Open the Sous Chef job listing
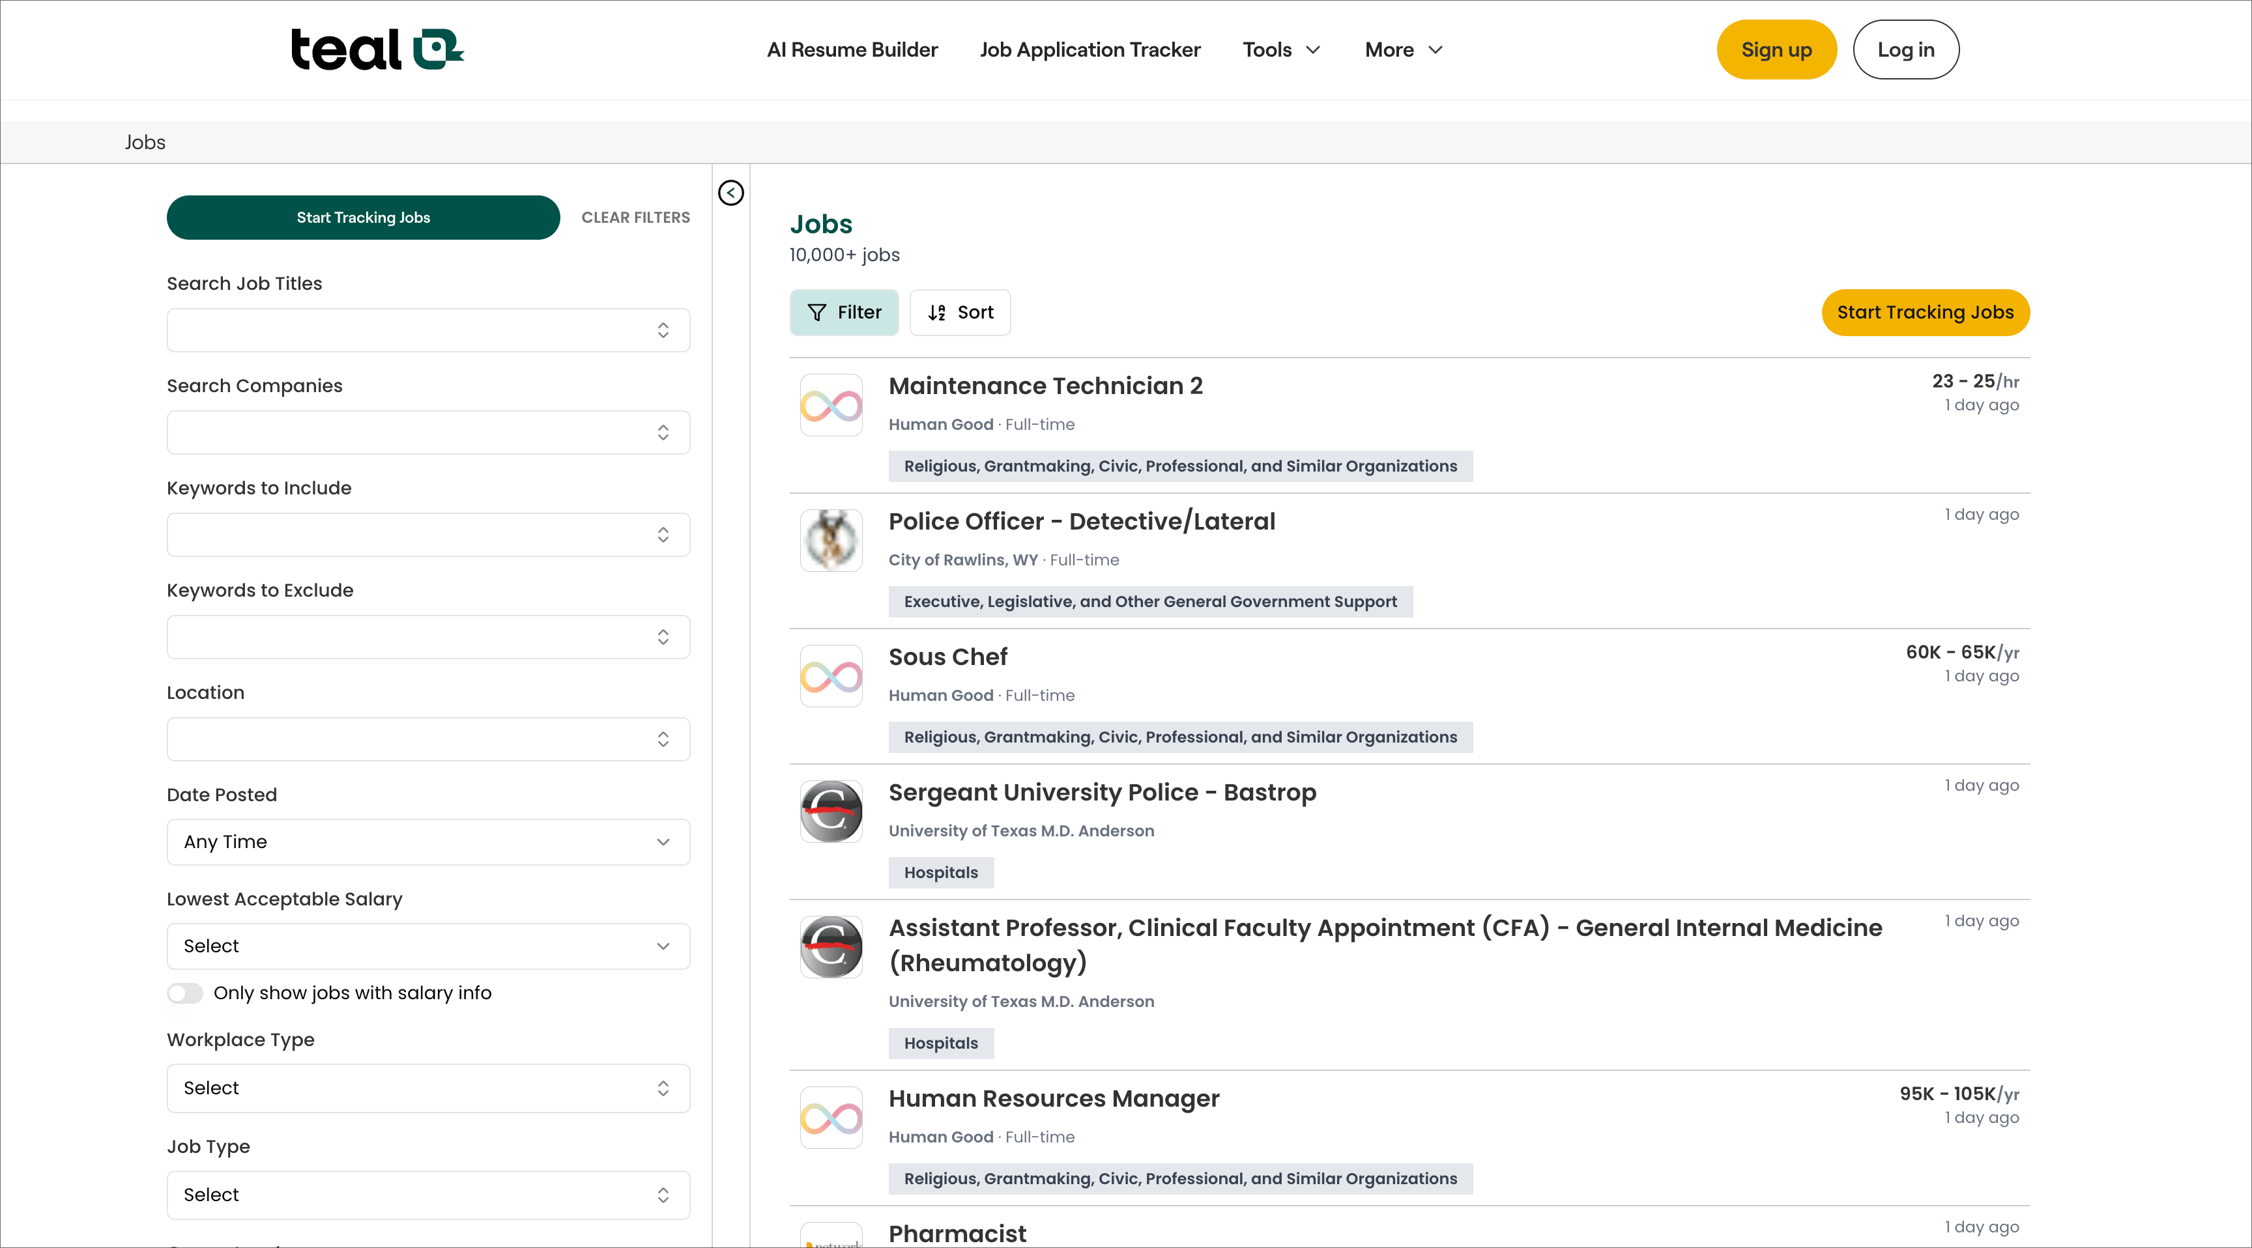 947,657
